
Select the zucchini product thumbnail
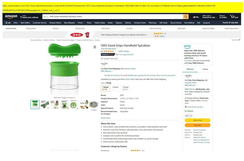(45, 105)
